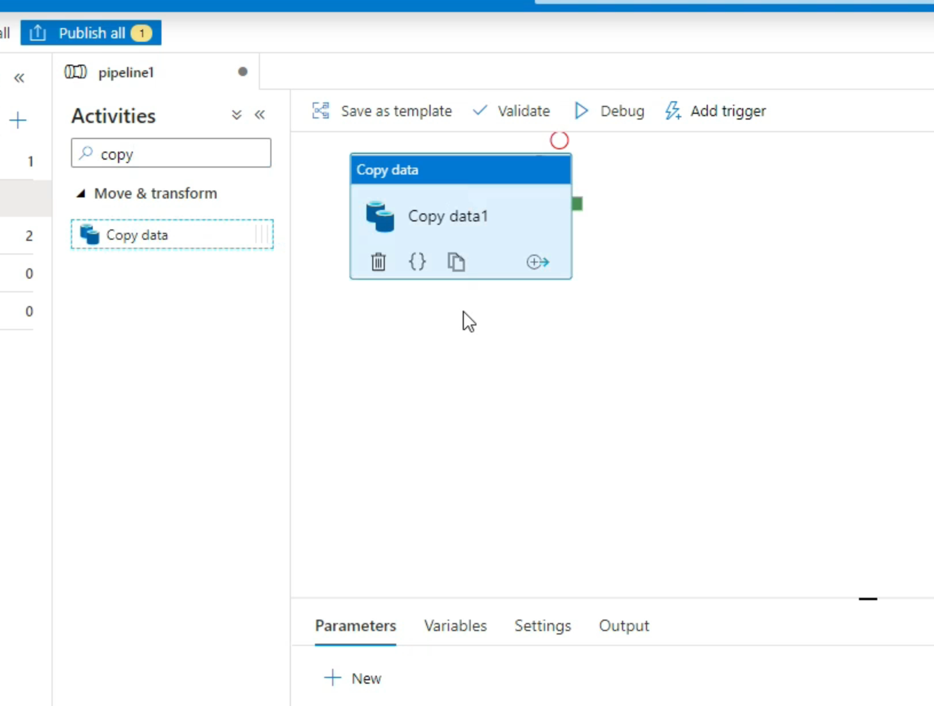Click add output arrow icon on Copy data1
Screen dimensions: 934x706
coord(538,262)
